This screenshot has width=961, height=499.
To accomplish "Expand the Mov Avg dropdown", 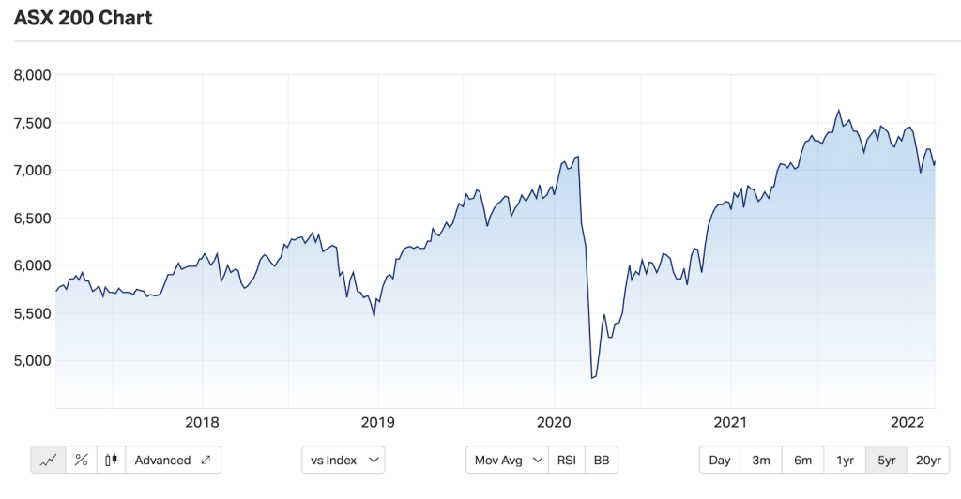I will [x=508, y=460].
